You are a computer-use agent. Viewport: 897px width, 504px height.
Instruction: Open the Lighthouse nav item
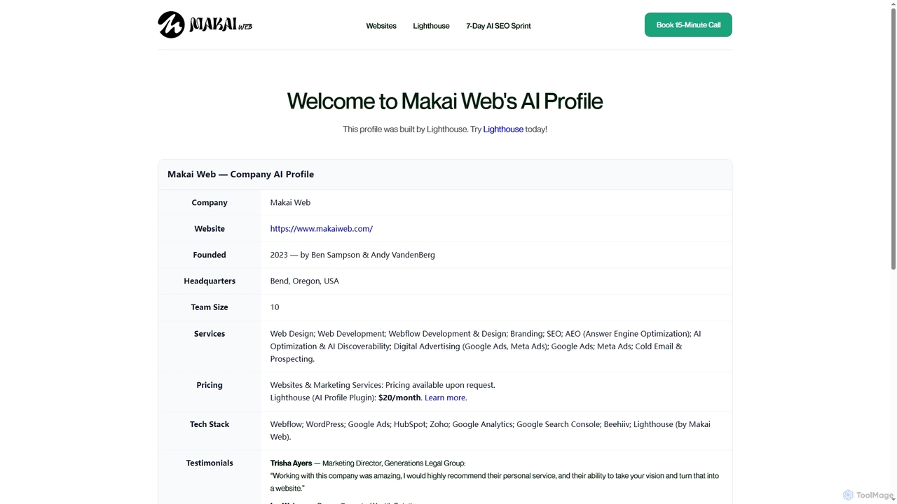pos(431,26)
